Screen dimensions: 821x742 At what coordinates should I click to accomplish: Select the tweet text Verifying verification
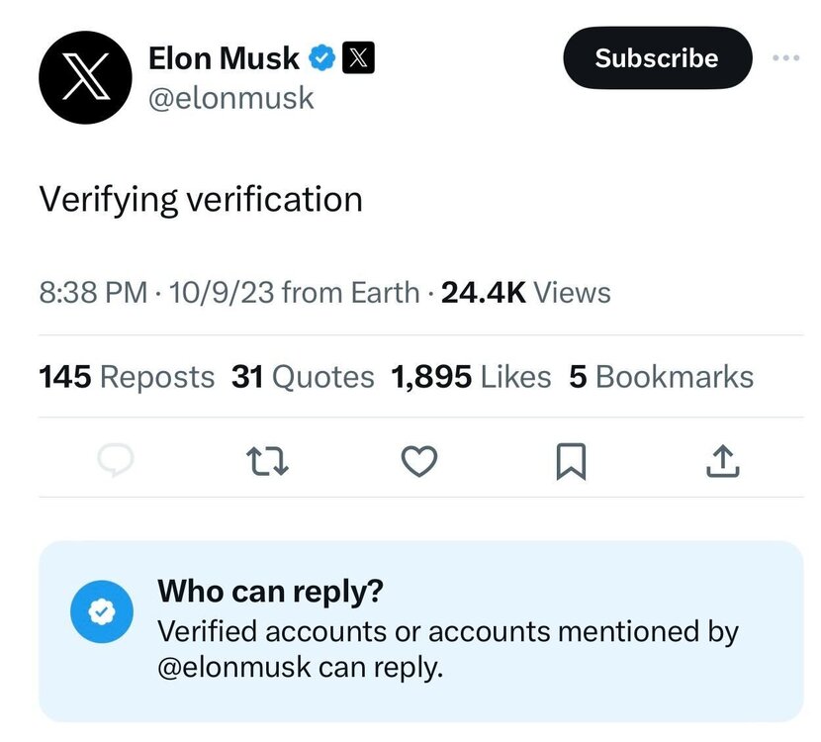click(x=200, y=199)
